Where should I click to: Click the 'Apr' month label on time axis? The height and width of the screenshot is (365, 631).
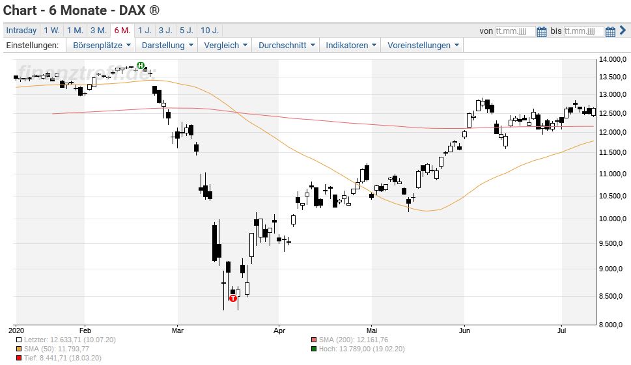point(279,331)
